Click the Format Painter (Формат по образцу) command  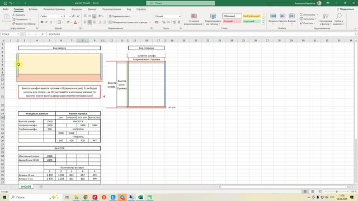(x=24, y=23)
